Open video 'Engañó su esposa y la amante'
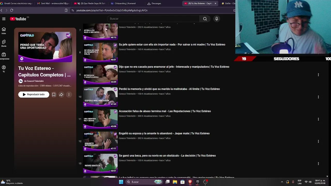Screen dimensions: 331x186 (164, 134)
